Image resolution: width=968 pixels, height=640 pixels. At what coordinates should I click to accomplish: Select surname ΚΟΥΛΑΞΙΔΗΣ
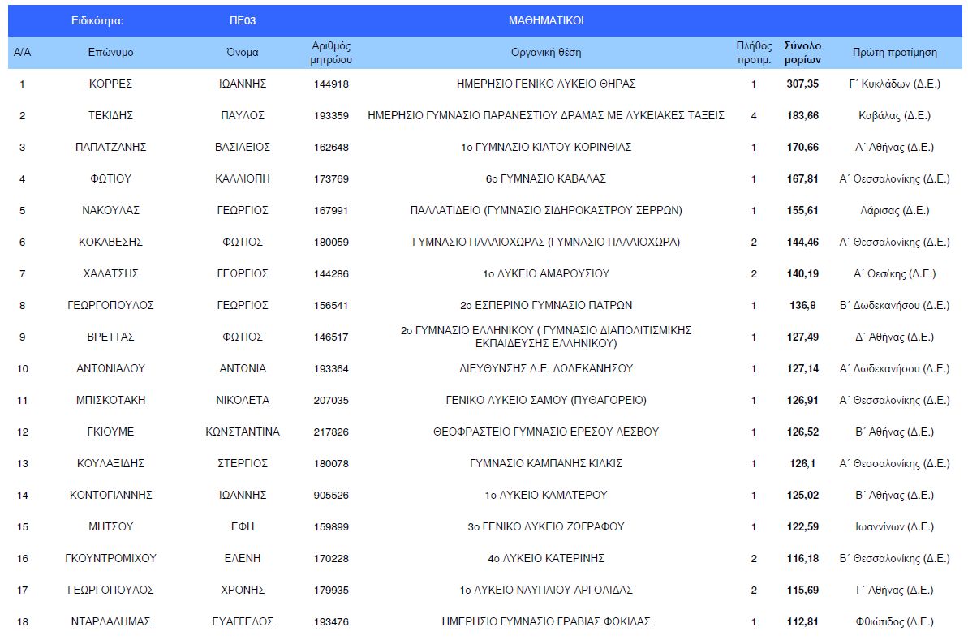(110, 463)
